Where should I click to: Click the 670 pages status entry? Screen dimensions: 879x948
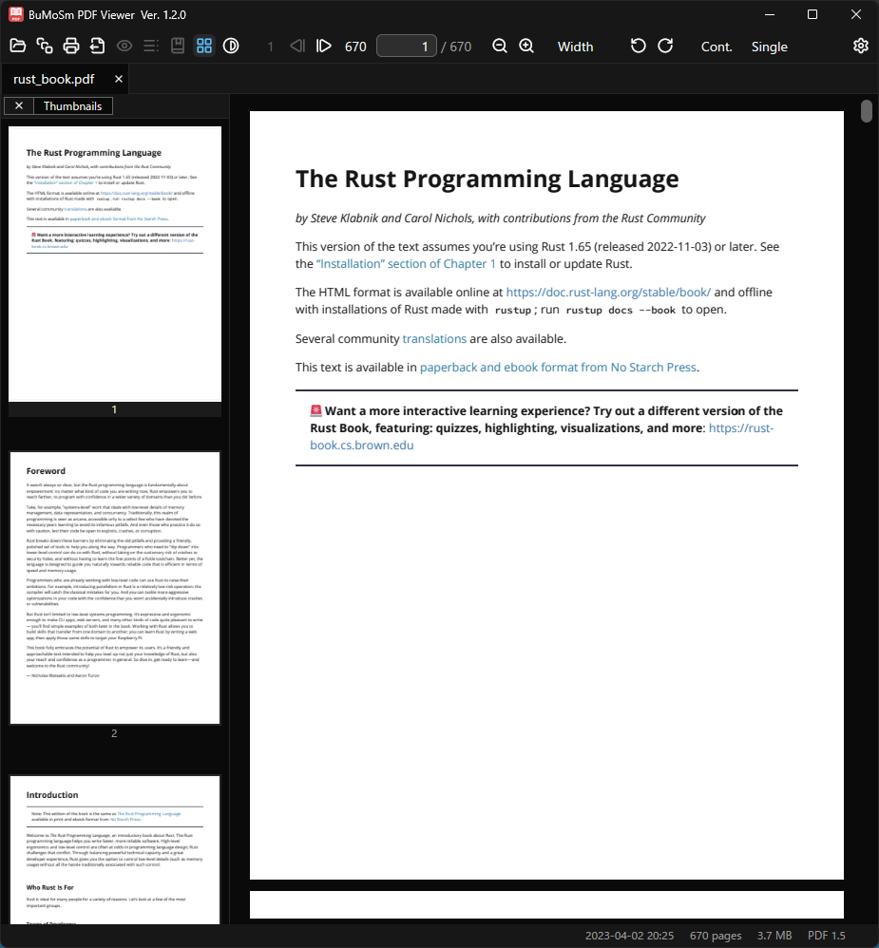(716, 936)
